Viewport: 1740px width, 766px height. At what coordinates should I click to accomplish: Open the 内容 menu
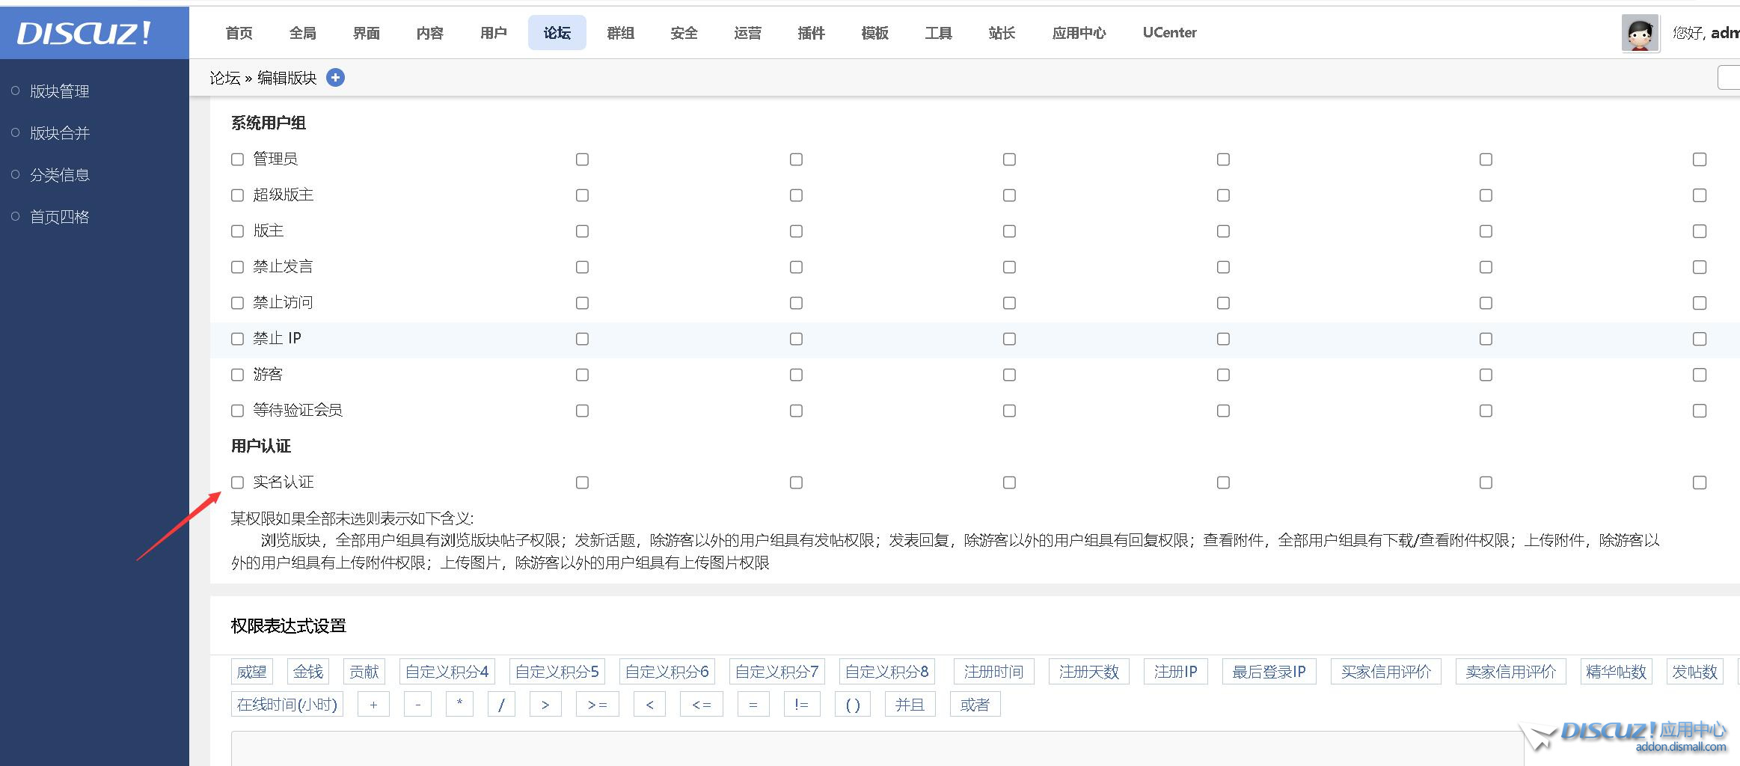pos(430,33)
